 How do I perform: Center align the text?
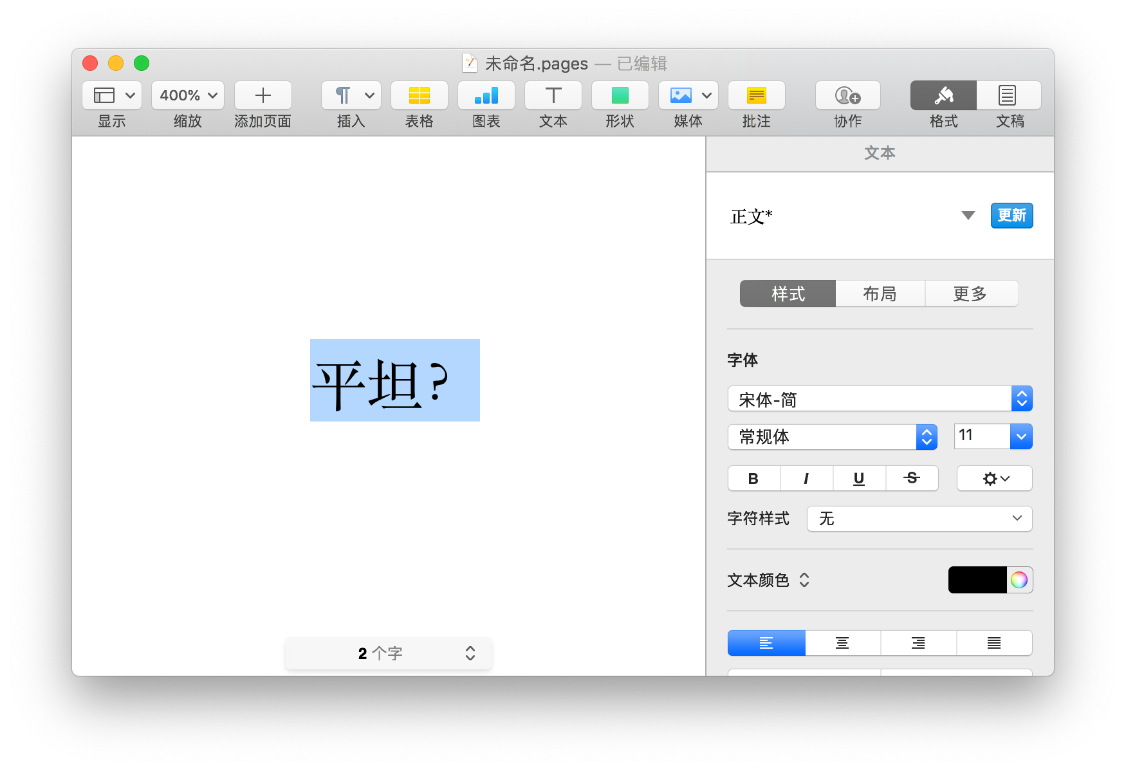842,643
